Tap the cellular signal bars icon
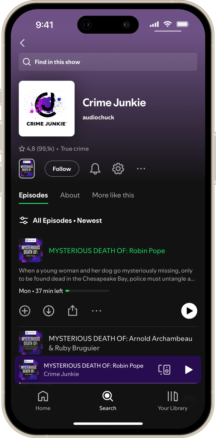The image size is (216, 438). click(x=154, y=24)
